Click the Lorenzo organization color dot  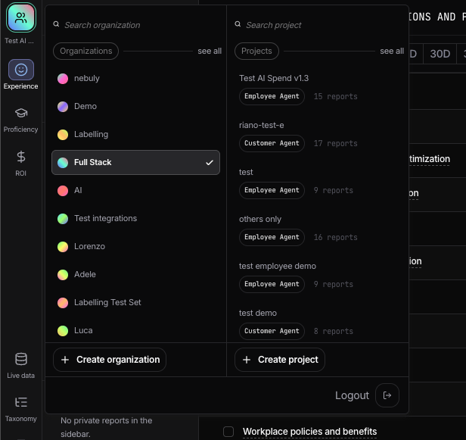coord(63,247)
